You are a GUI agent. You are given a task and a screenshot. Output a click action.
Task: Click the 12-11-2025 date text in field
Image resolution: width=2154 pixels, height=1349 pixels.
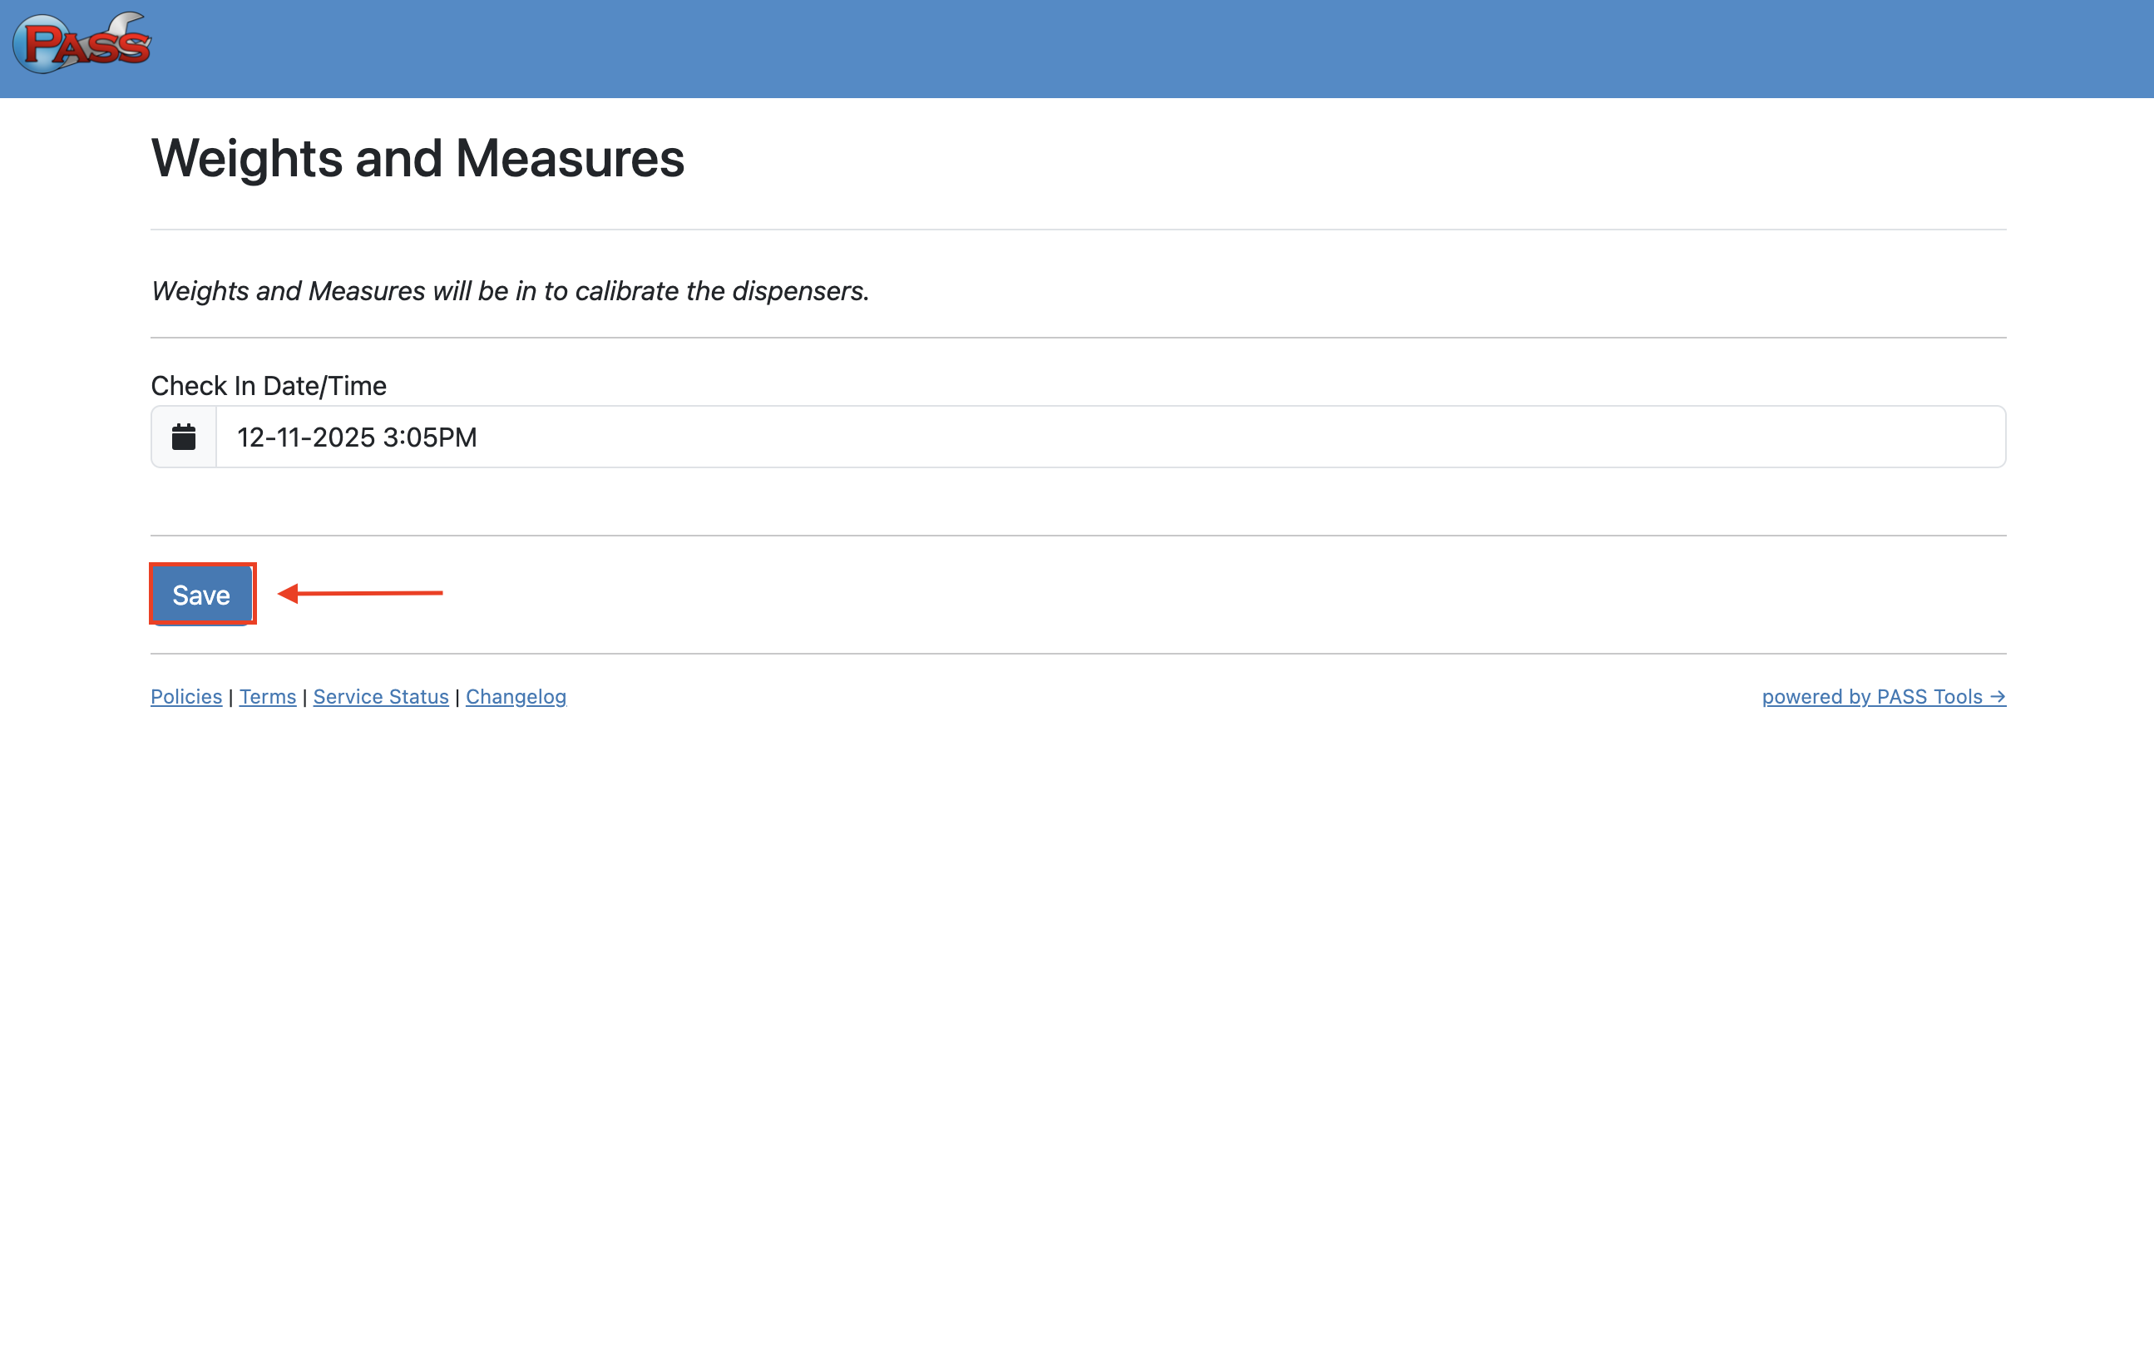click(305, 437)
